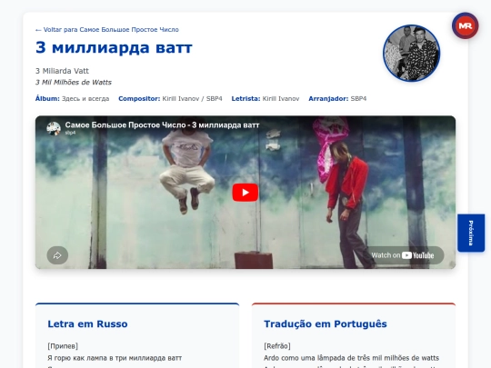The width and height of the screenshot is (491, 368).
Task: Click Letrista value Kirill Ivanov
Action: pyautogui.click(x=281, y=98)
